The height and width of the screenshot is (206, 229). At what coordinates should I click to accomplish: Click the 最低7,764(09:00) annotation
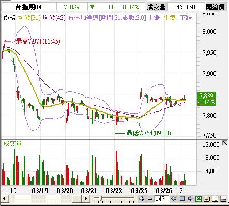click(148, 133)
